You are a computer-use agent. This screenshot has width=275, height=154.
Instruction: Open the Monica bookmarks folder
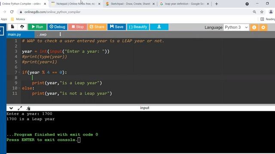(18, 19)
